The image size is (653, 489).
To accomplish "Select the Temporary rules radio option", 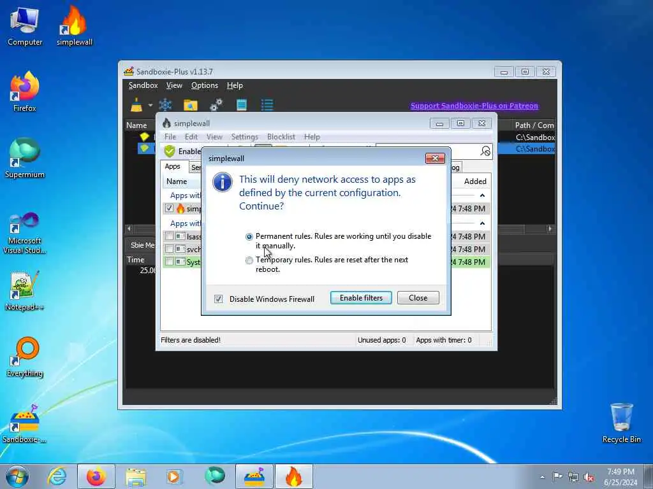I will 249,260.
